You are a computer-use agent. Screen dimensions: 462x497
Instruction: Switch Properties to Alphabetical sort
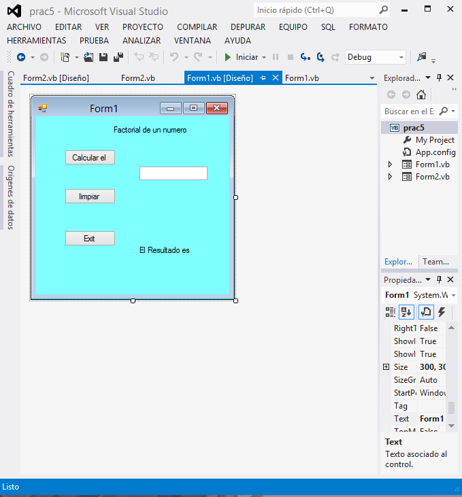click(x=406, y=312)
